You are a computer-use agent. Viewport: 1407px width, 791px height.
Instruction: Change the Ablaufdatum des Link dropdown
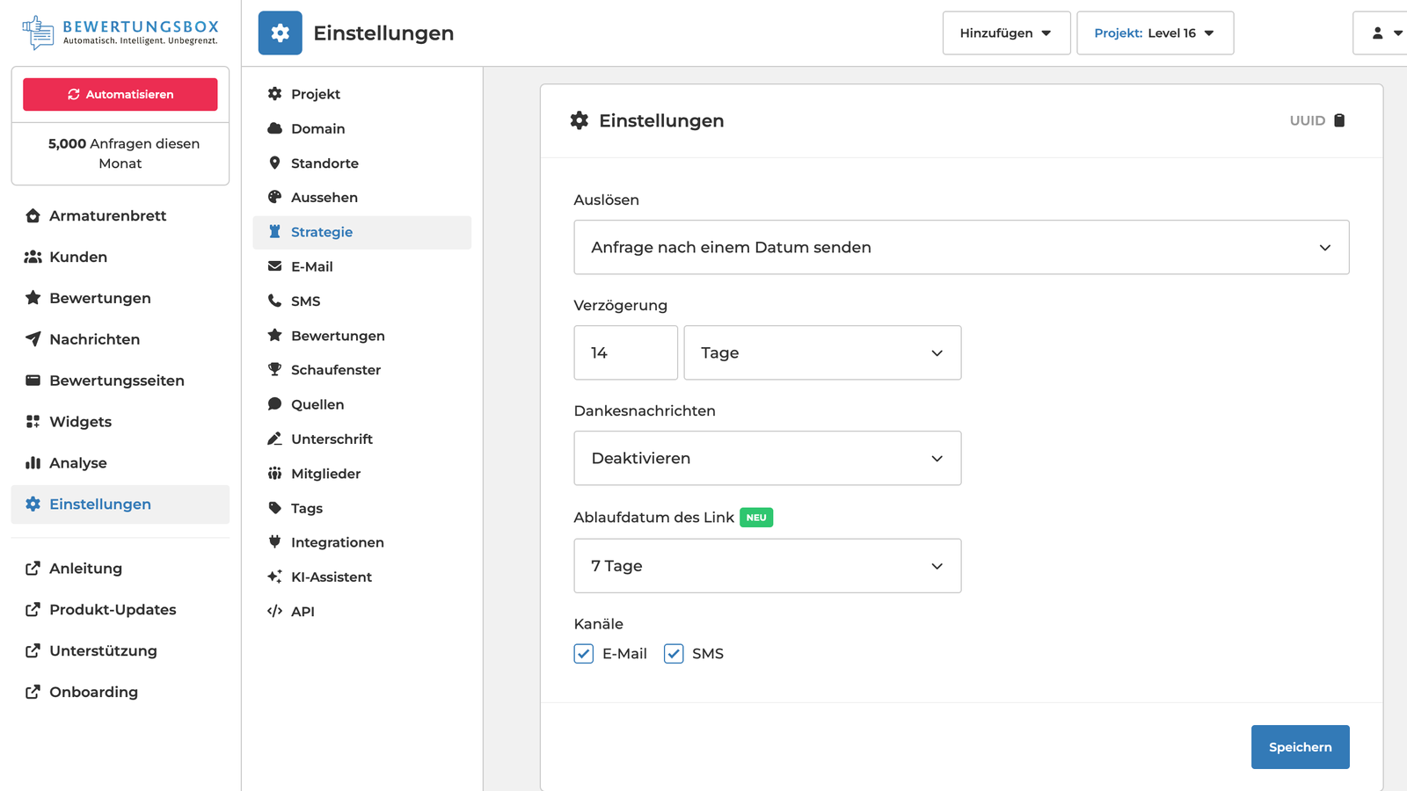point(767,566)
